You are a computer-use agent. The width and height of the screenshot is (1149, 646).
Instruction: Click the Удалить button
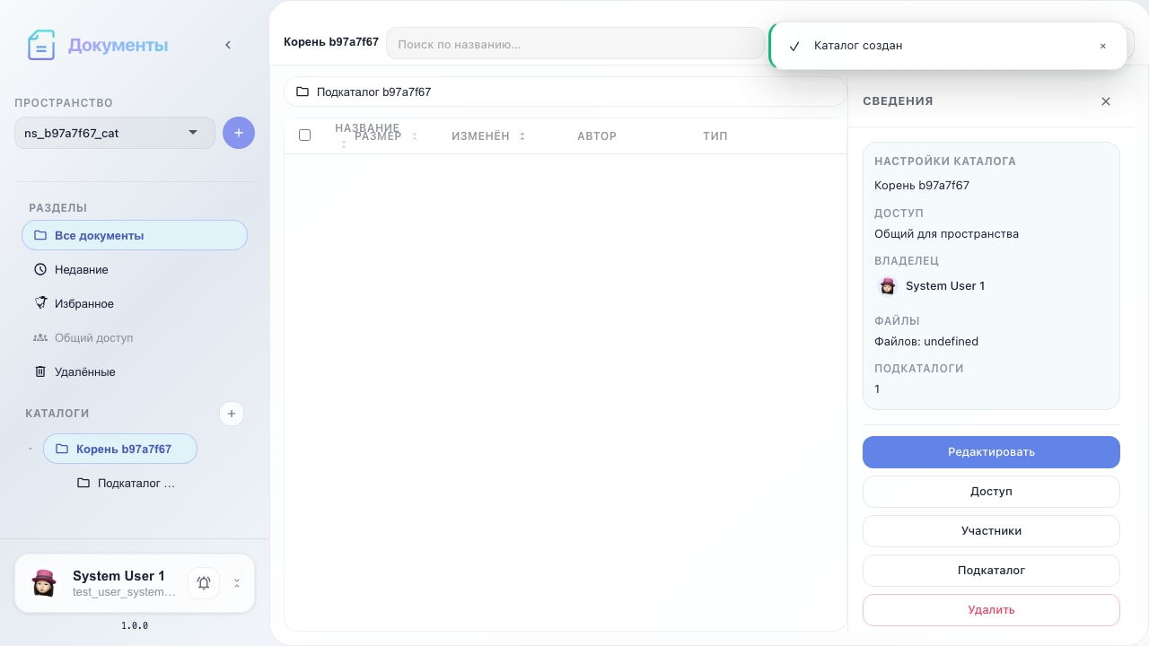[991, 610]
